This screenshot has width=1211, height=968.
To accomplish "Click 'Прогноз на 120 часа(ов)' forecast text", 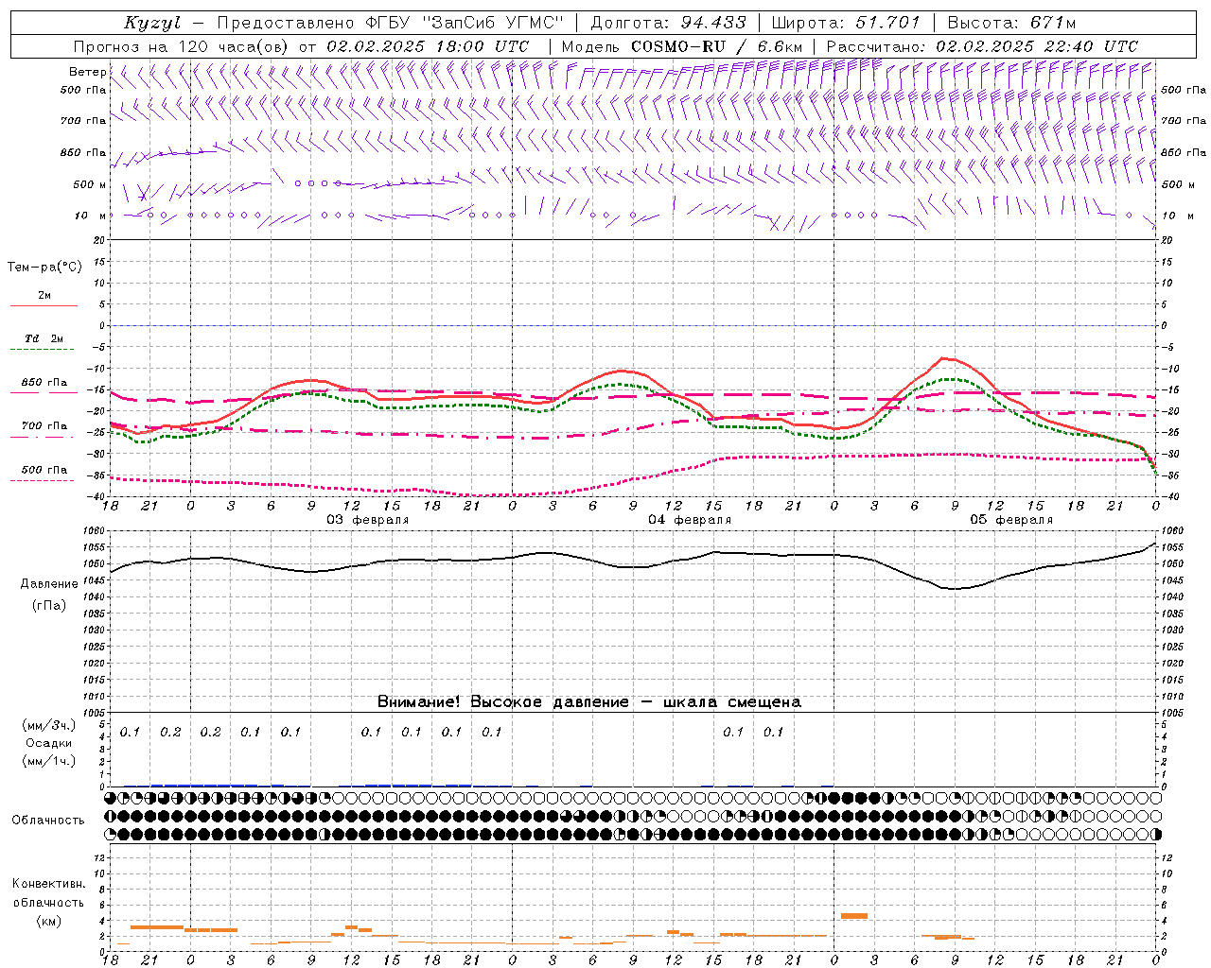I will 182,46.
